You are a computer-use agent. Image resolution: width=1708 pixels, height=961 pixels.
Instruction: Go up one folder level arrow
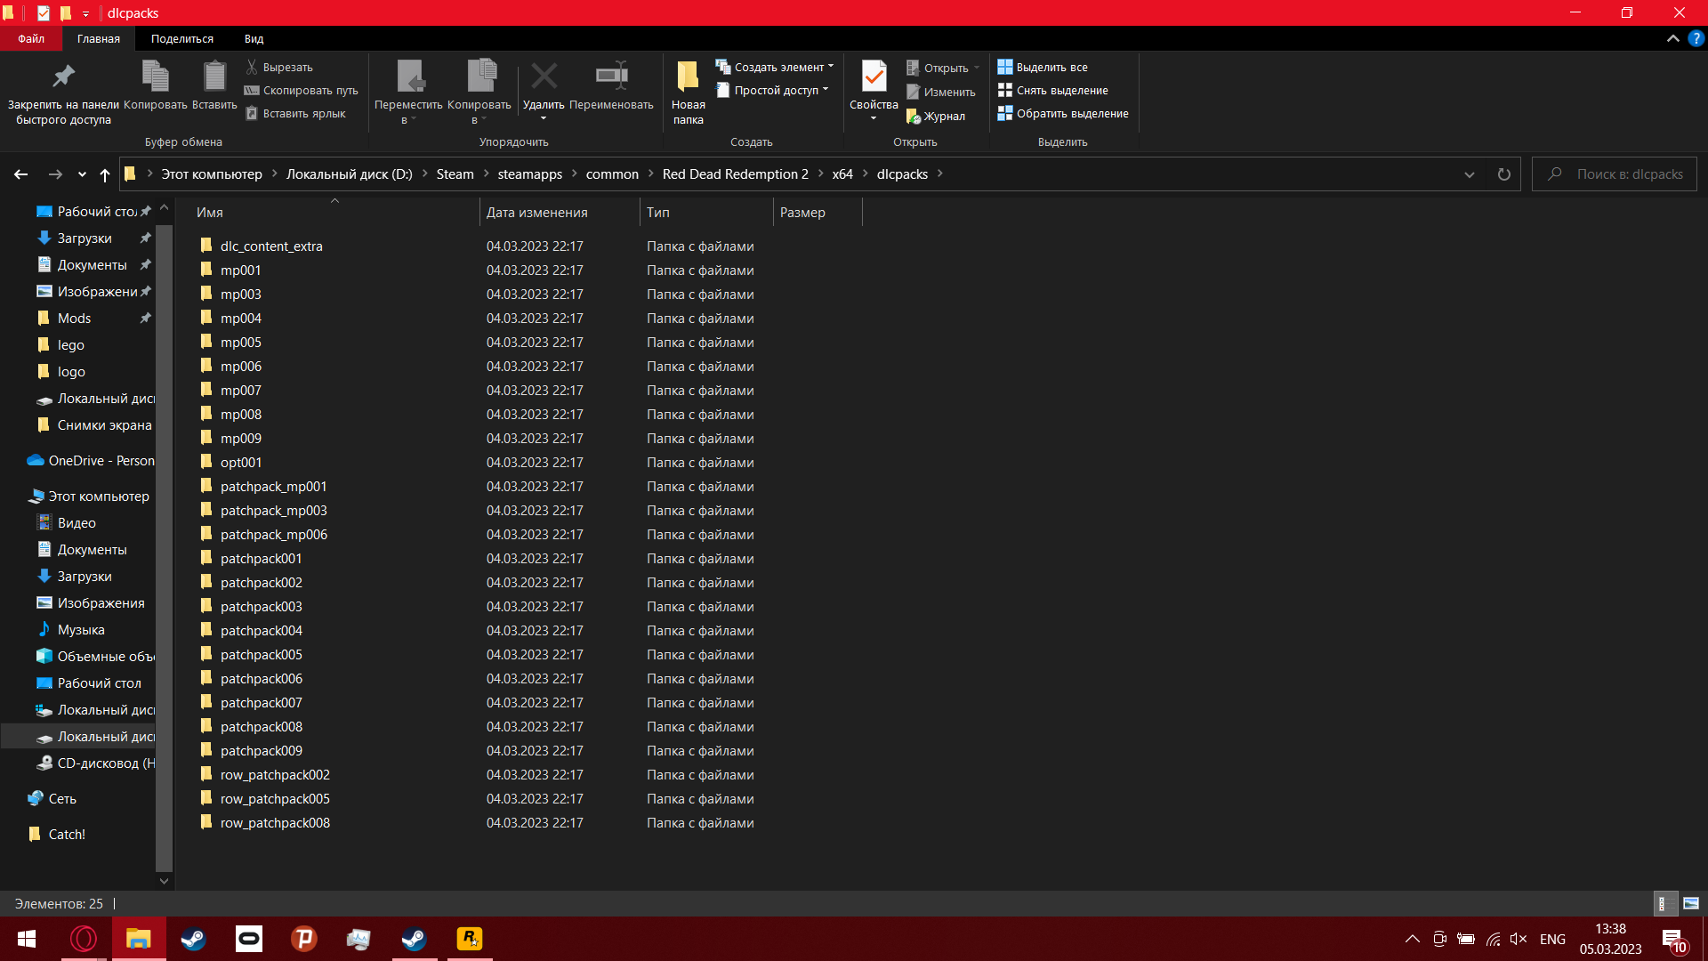(x=105, y=174)
